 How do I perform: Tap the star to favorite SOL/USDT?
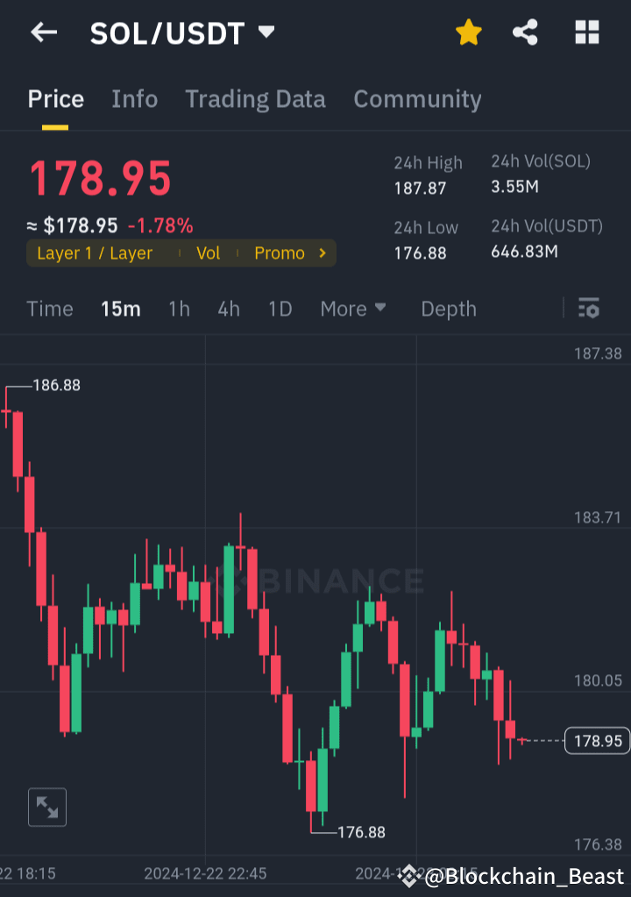tap(468, 32)
